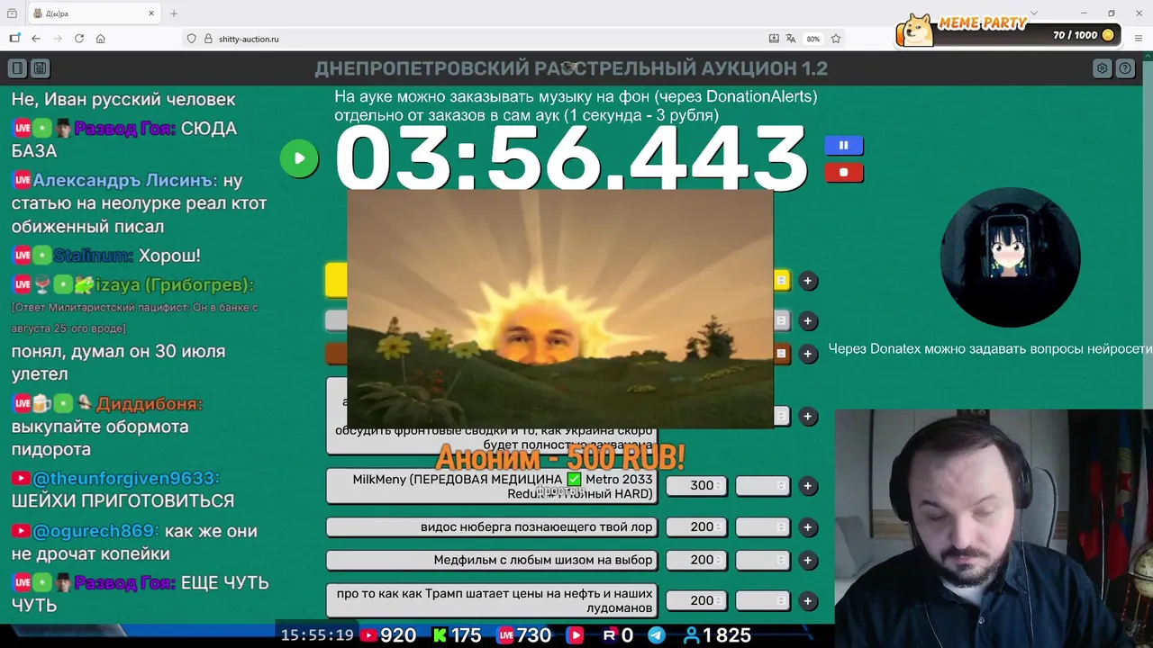Image resolution: width=1153 pixels, height=648 pixels.
Task: Adjust stepper of Трамп lot 200 amount
Action: tap(718, 600)
